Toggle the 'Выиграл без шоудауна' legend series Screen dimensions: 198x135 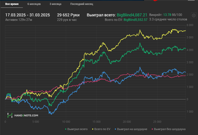(169, 129)
